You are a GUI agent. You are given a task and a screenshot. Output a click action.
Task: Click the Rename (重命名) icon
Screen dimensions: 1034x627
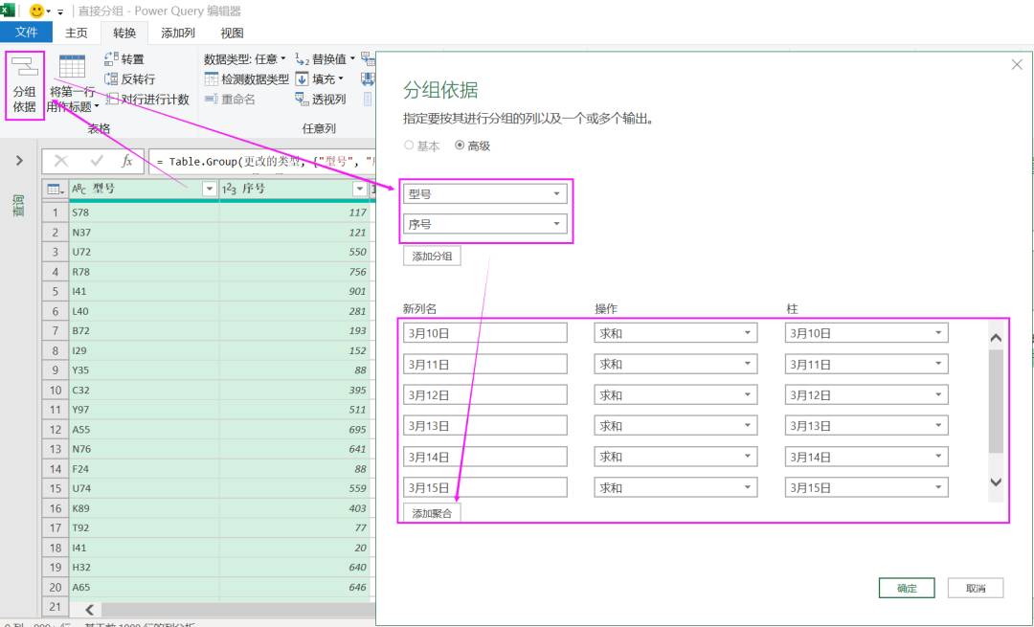tap(212, 99)
